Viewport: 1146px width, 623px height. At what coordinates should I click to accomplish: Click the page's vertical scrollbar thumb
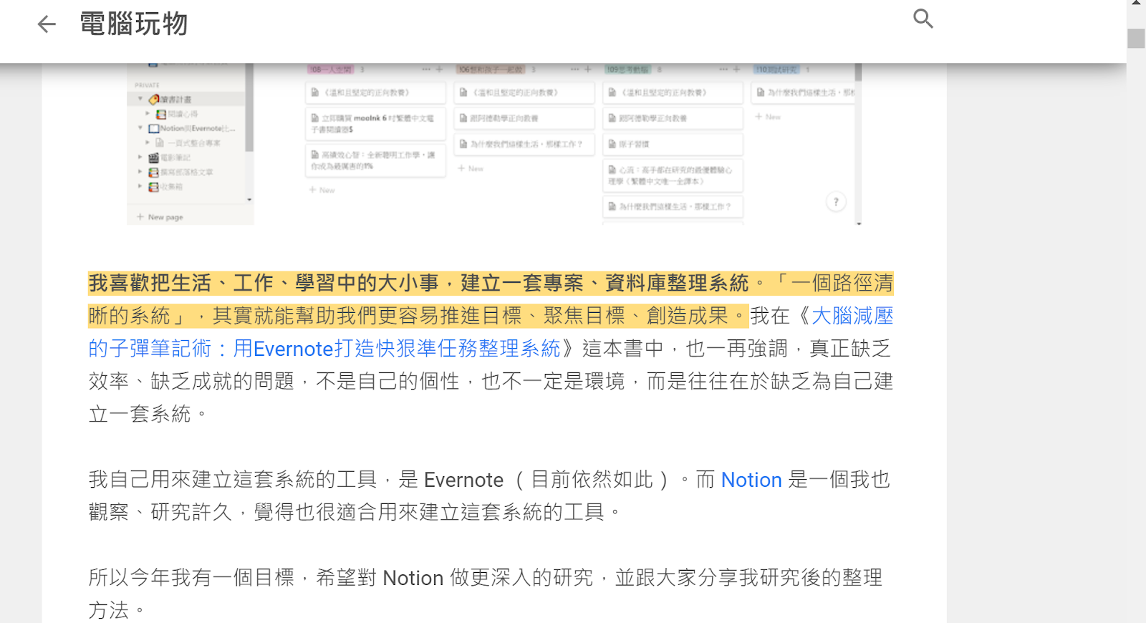(1136, 38)
